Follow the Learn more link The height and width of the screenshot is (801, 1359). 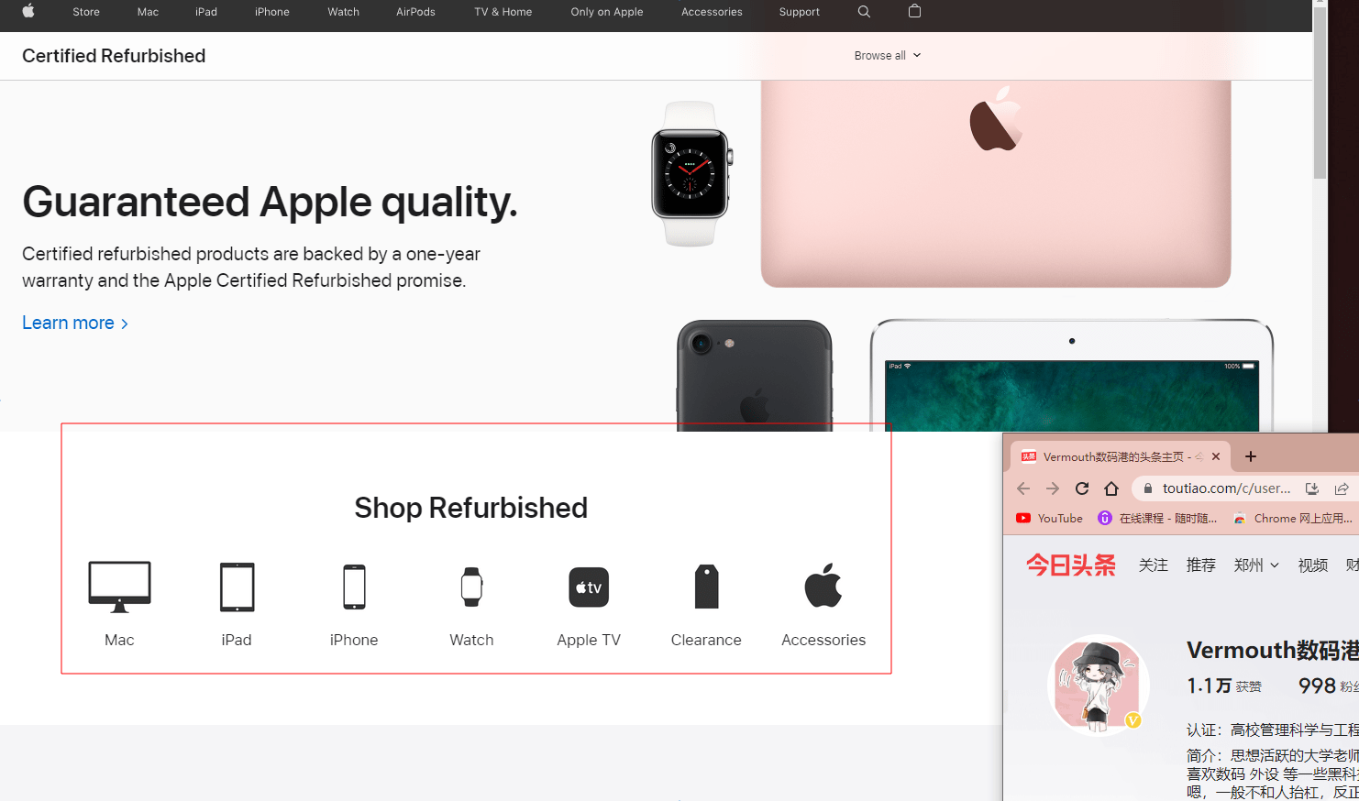pos(75,323)
